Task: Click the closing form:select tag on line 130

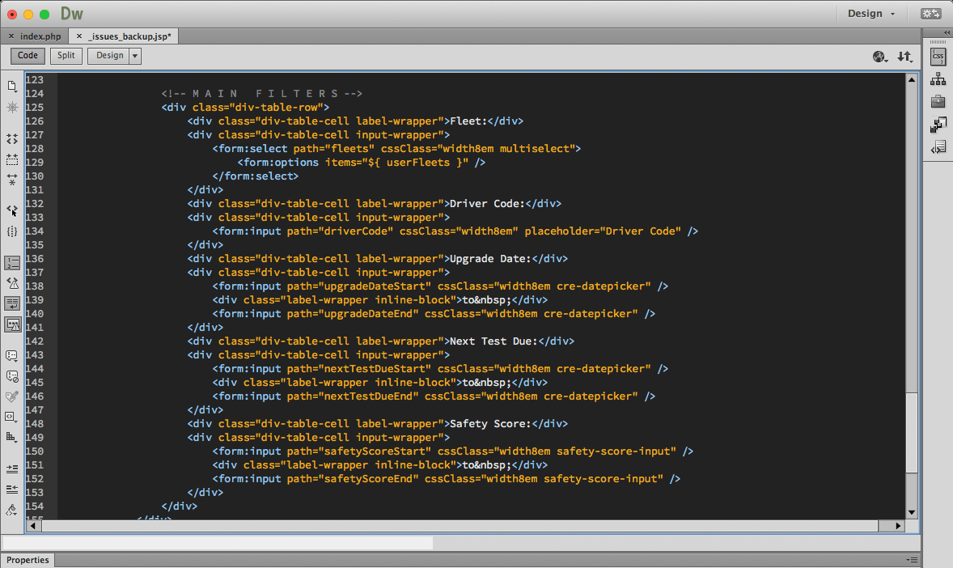Action: tap(256, 176)
